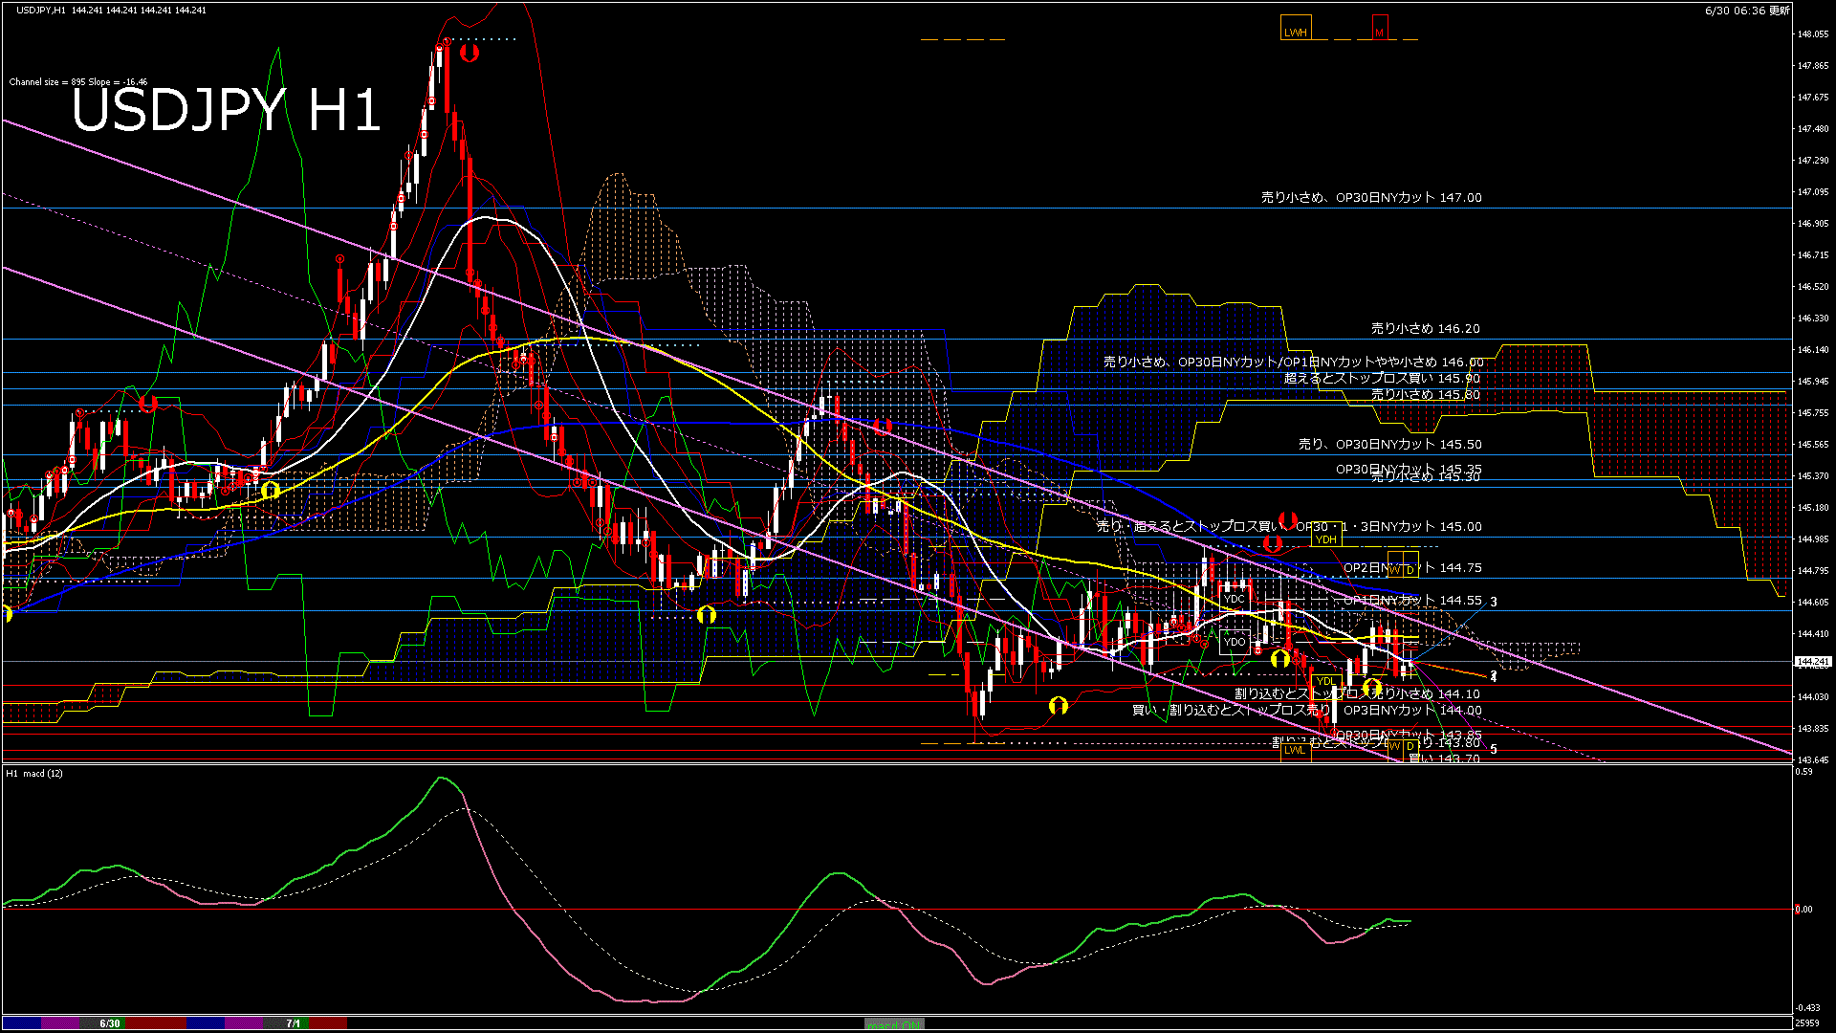Click the yellow up-arrow right of YDL box

(1372, 687)
